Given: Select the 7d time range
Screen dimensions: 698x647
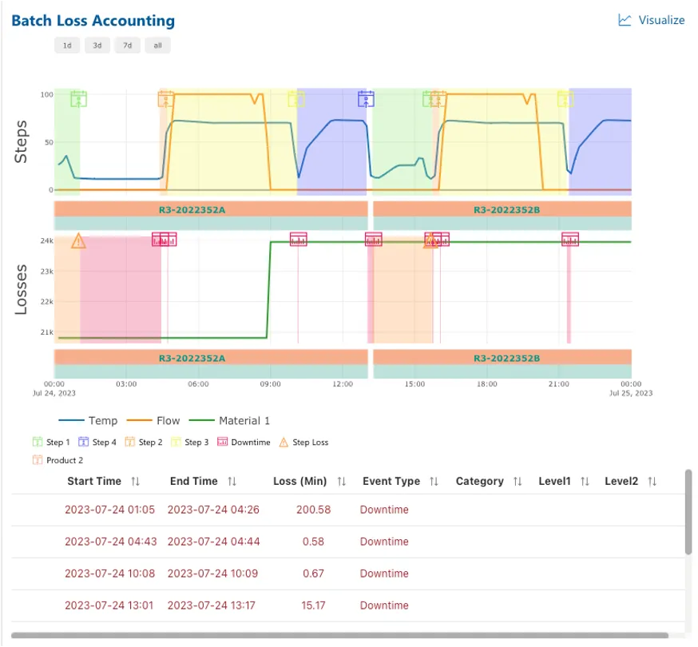Looking at the screenshot, I should tap(127, 46).
